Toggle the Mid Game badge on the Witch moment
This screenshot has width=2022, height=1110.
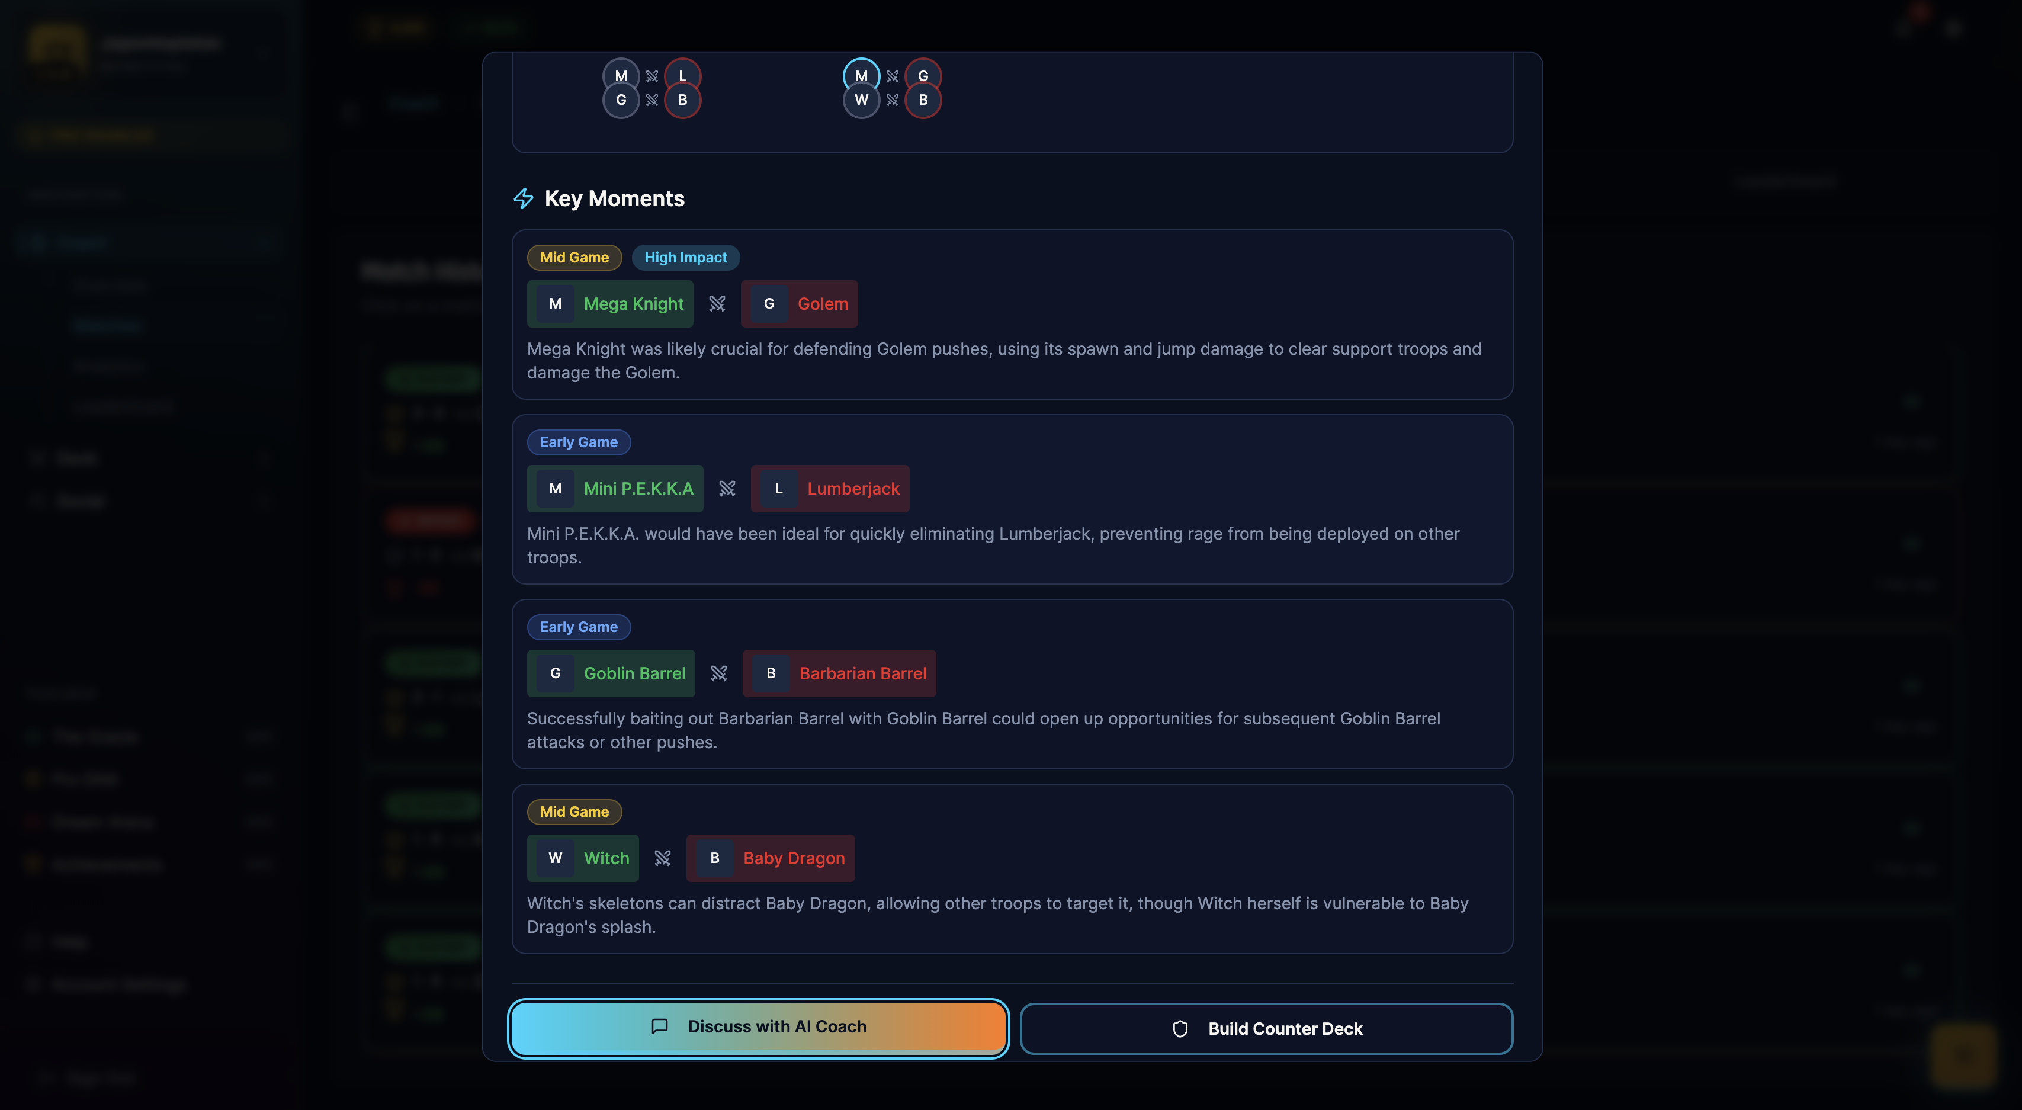click(574, 811)
